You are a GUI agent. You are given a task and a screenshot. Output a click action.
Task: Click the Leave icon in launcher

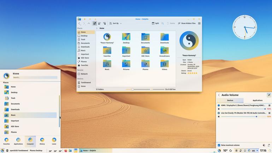(54, 141)
